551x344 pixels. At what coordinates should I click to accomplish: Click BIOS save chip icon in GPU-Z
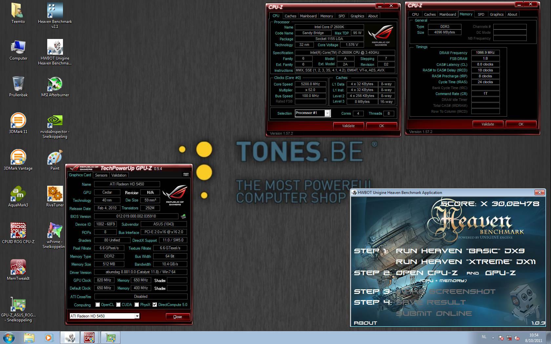click(183, 216)
